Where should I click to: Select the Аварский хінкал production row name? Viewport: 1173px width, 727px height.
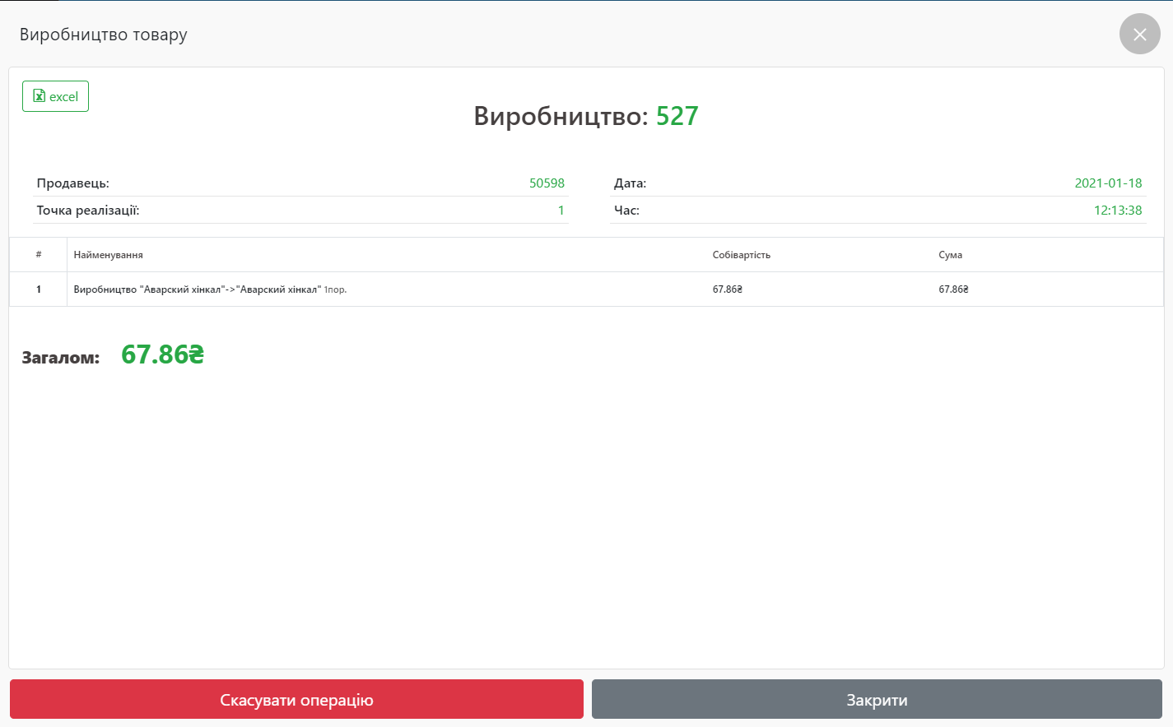[198, 289]
